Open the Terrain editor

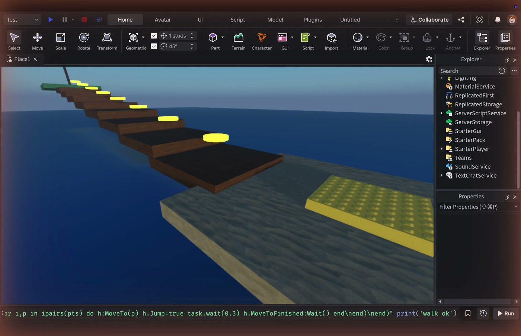(239, 41)
